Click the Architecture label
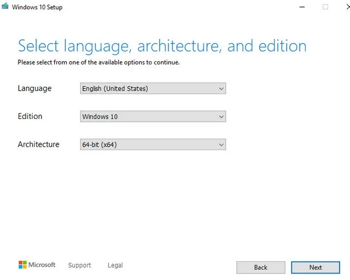 click(39, 144)
